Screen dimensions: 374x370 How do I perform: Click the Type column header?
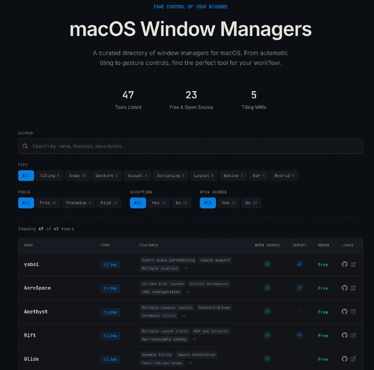(105, 245)
